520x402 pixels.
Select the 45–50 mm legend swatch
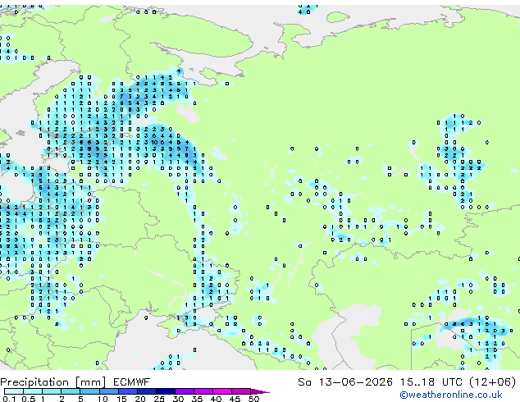pos(241,391)
